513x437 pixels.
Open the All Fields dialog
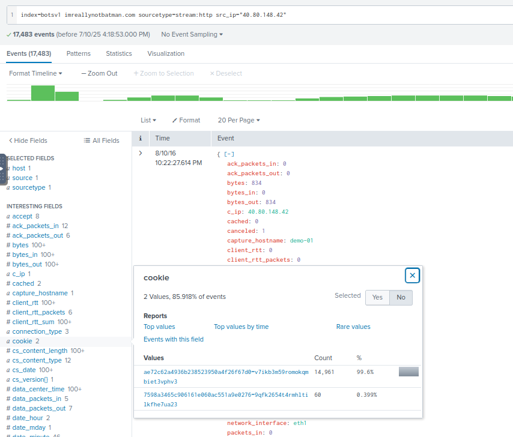[x=102, y=140]
